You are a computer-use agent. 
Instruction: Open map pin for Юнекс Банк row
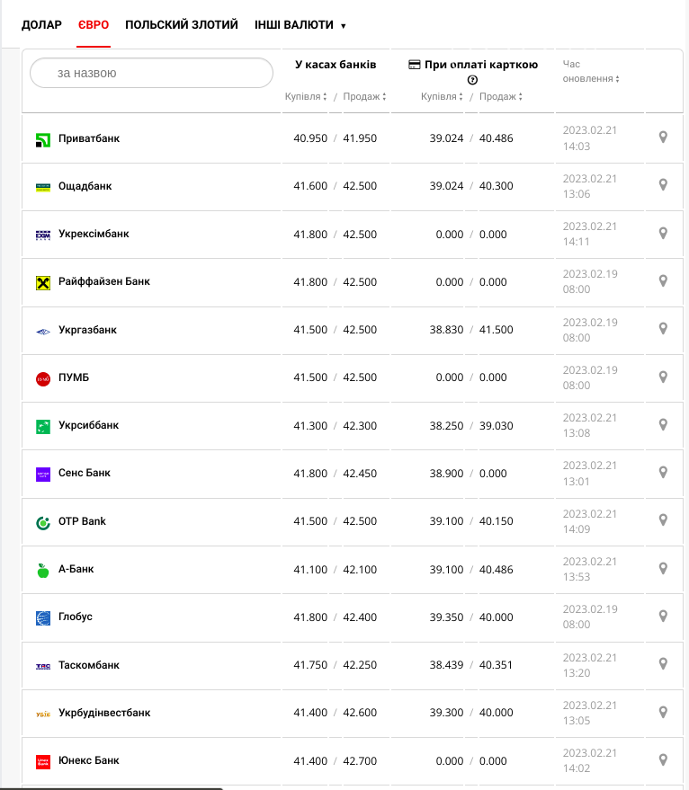click(x=663, y=759)
